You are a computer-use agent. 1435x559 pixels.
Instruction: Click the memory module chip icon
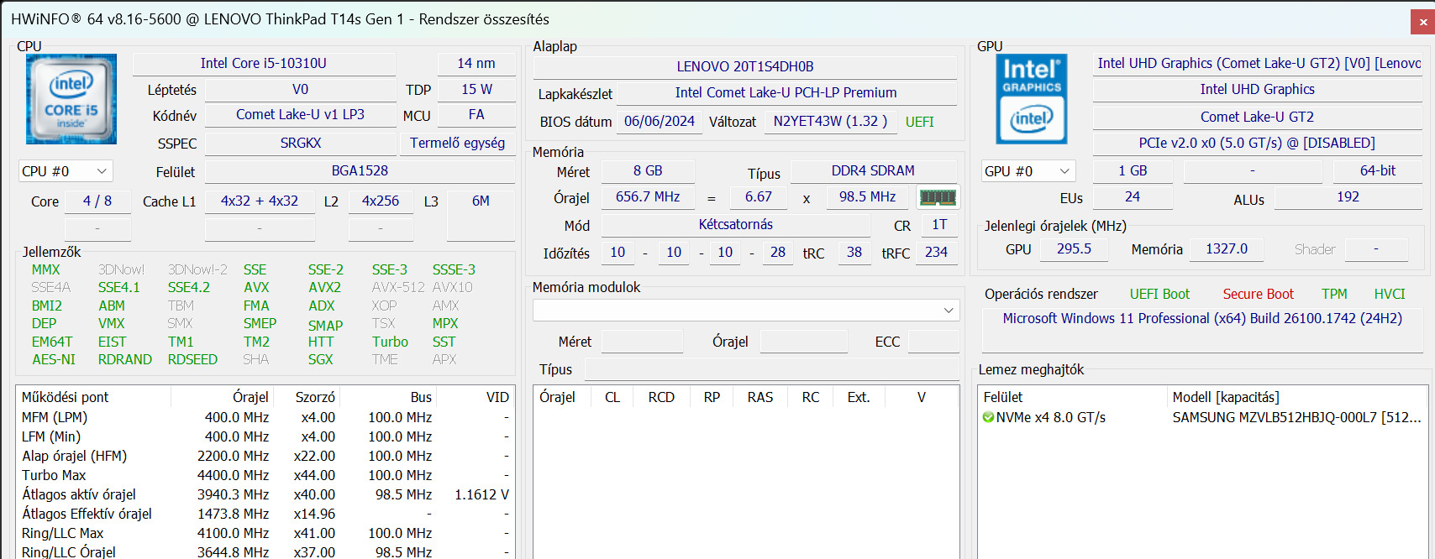pos(938,197)
